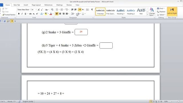The height and width of the screenshot is (103, 183).
Task: Click Grow Font icon
Action: 39,10
